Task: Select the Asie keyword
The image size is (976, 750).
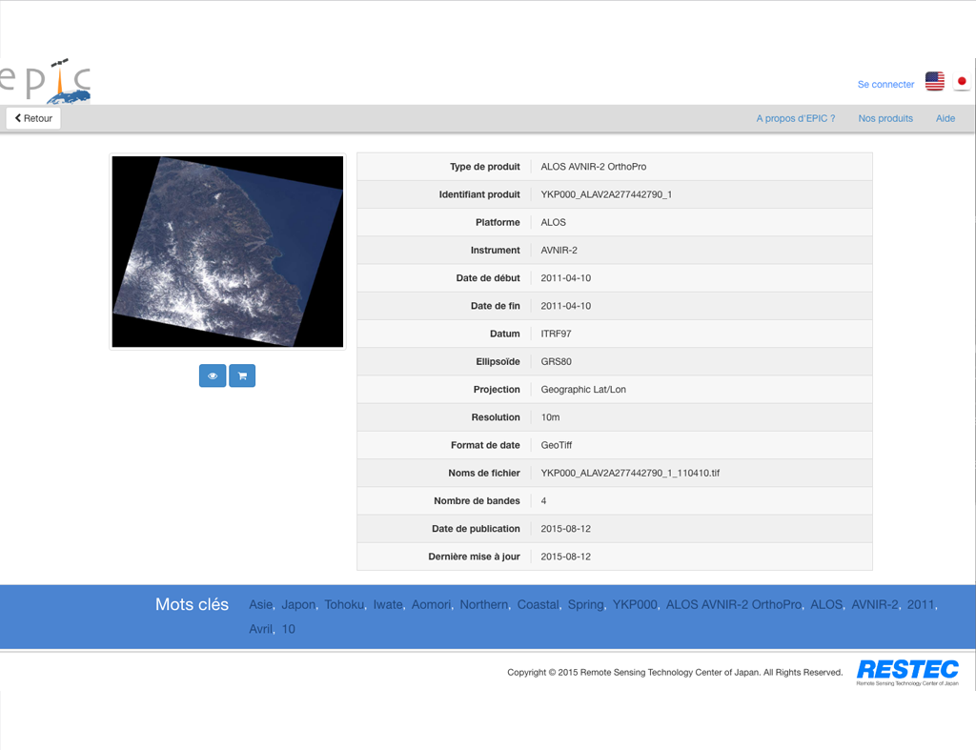Action: coord(261,604)
